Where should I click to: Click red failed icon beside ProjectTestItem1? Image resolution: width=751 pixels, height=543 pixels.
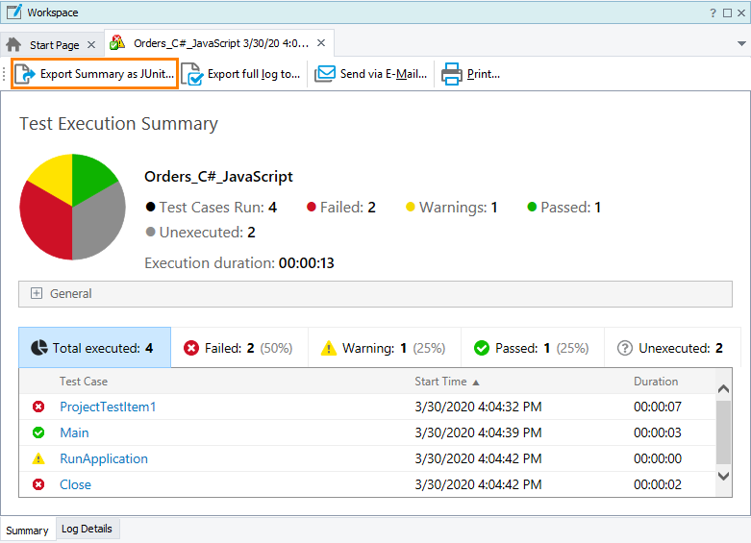coord(38,407)
